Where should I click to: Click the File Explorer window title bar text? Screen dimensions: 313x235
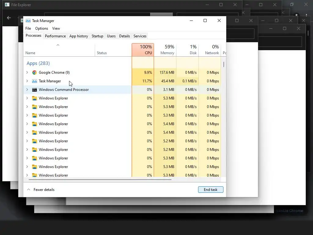click(x=21, y=5)
